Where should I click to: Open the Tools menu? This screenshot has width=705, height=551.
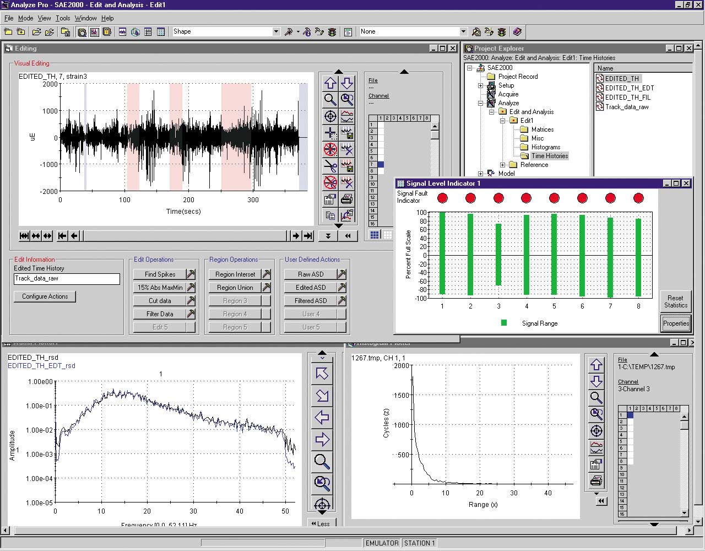pyautogui.click(x=62, y=18)
